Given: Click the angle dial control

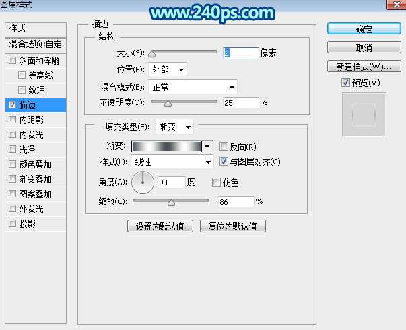Looking at the screenshot, I should point(143,183).
